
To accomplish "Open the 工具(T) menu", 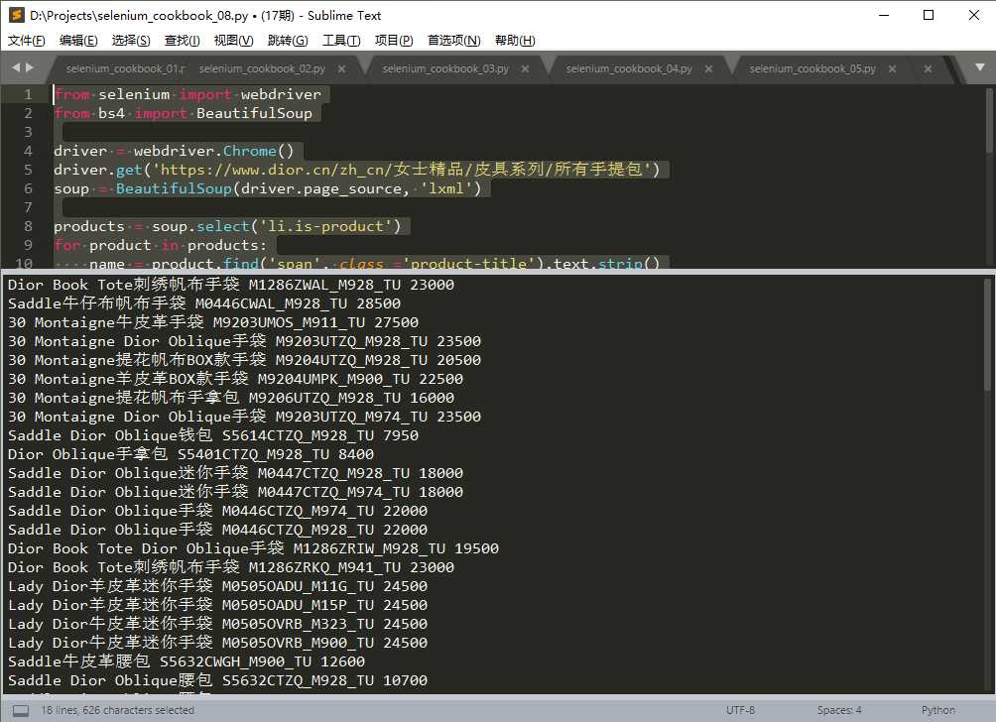I will (x=341, y=41).
